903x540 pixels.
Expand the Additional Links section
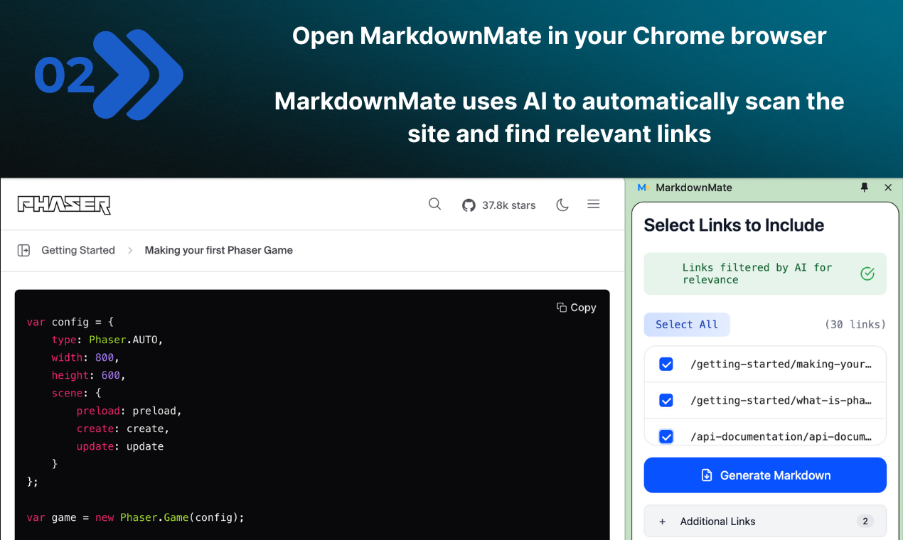coord(765,521)
